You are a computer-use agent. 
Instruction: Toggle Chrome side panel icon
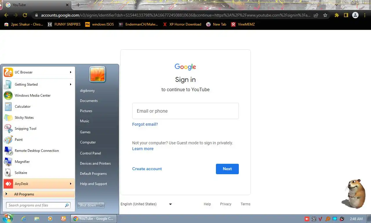click(x=346, y=15)
